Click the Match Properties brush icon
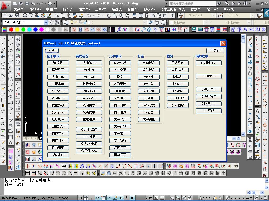 pos(75,15)
